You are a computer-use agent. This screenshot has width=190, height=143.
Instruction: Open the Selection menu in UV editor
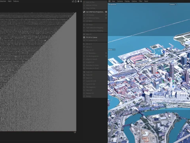tap(3, 1)
